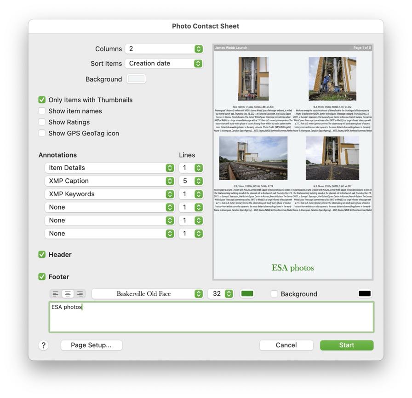Image resolution: width=412 pixels, height=398 pixels.
Task: Toggle Only Items with Thumbnails checkbox
Action: tap(42, 100)
